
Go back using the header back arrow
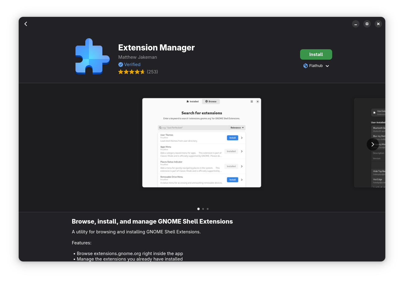click(x=26, y=24)
